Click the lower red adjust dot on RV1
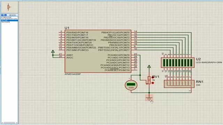Image resolution: width=223 pixels, height=125 pixels. click(x=153, y=83)
